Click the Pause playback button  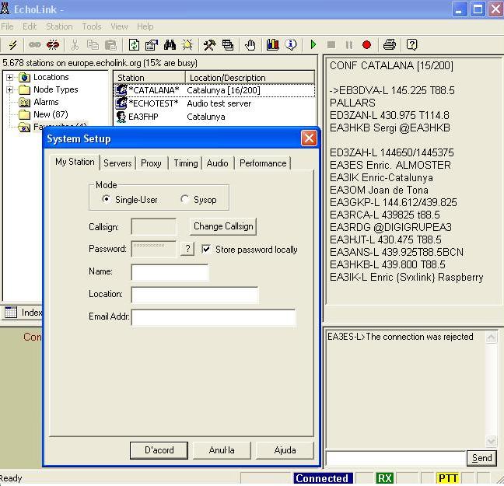tap(349, 44)
